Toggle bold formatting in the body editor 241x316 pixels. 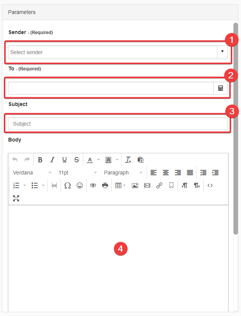[x=40, y=160]
